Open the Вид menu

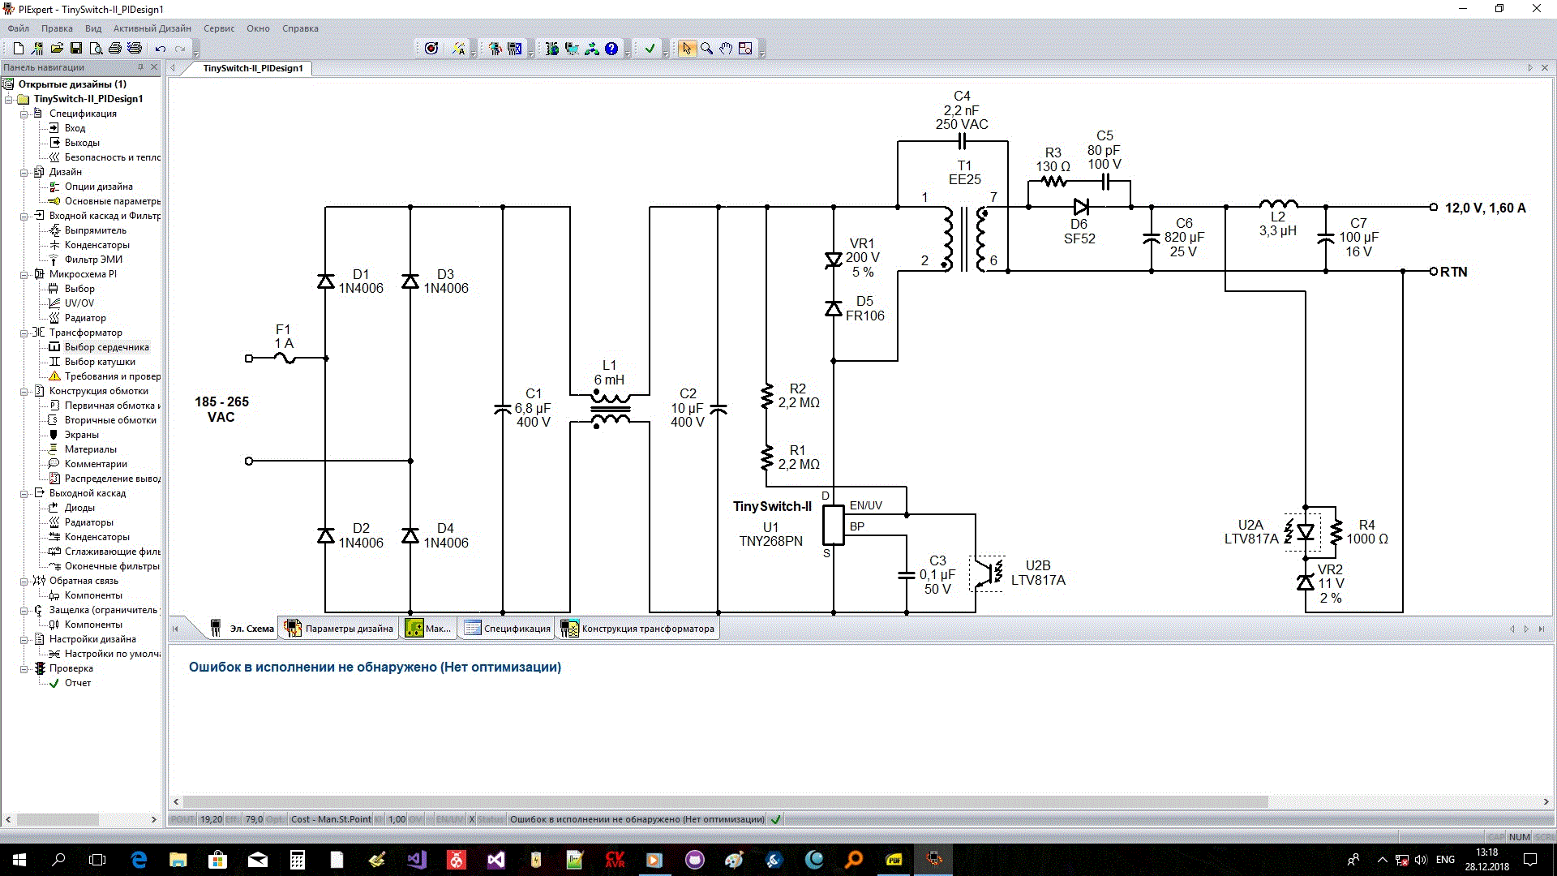click(x=93, y=28)
